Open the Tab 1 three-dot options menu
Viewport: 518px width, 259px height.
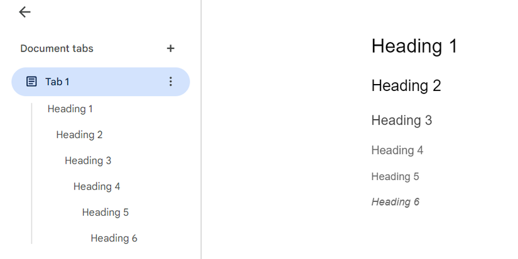170,82
